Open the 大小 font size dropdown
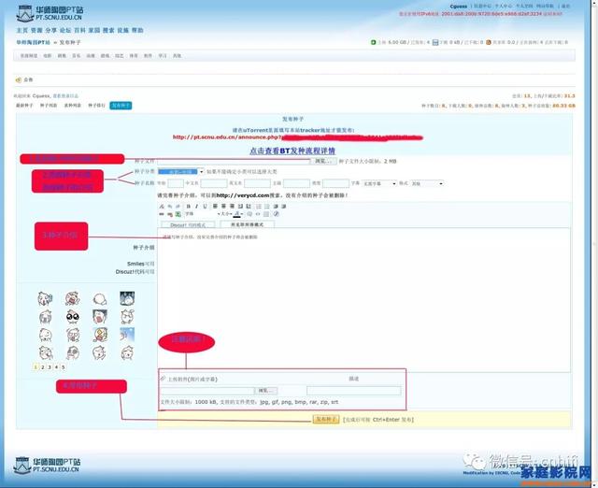Viewport: 598px width, 488px height. pos(226,214)
